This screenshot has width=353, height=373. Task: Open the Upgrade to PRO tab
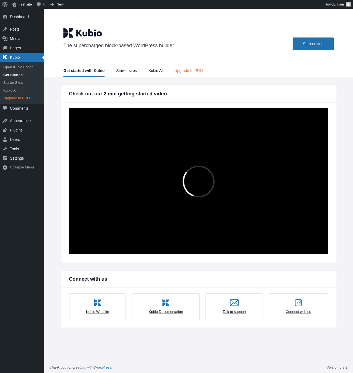pyautogui.click(x=189, y=71)
